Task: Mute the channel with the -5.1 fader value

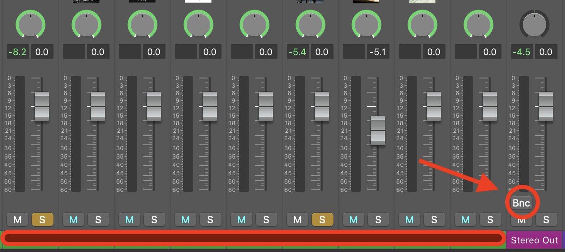Action: coord(354,219)
